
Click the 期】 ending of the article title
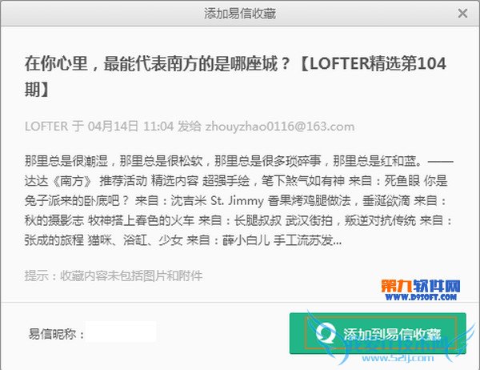coord(37,90)
